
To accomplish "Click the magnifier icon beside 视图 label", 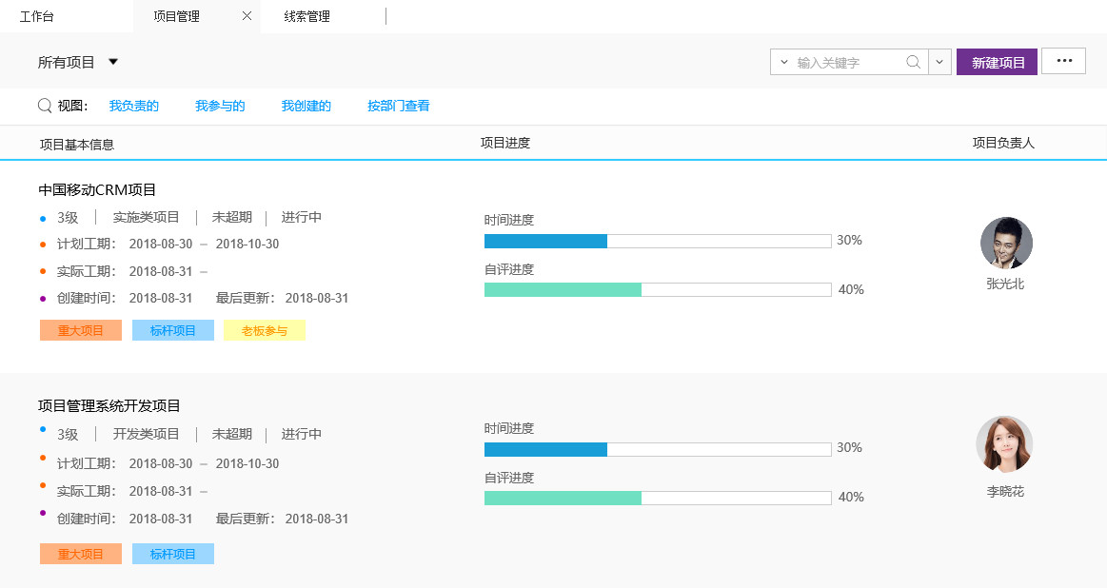I will (45, 106).
